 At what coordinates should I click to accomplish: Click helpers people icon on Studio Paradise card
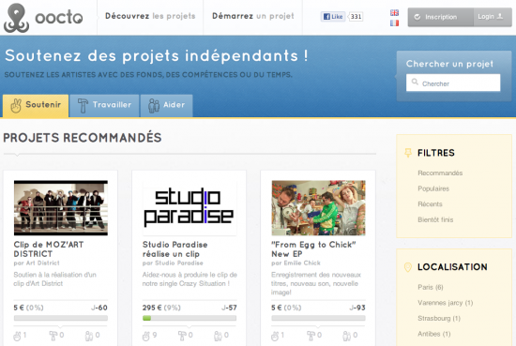pyautogui.click(x=218, y=336)
